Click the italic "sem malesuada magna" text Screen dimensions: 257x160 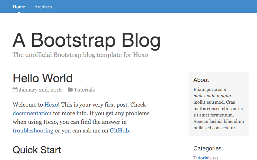click(x=212, y=96)
